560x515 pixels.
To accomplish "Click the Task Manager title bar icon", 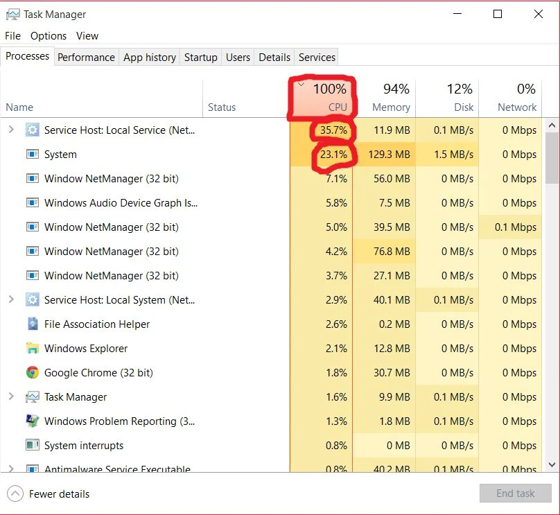I will point(13,15).
